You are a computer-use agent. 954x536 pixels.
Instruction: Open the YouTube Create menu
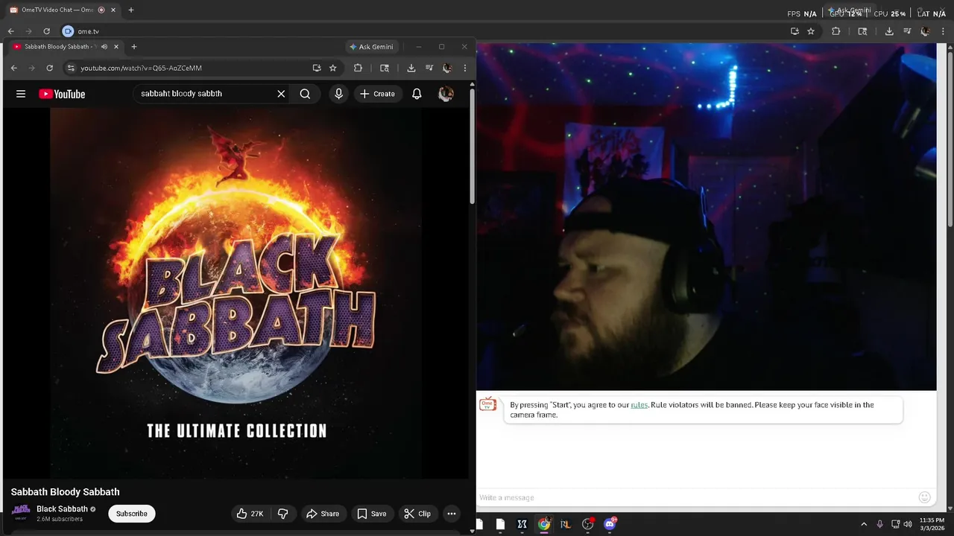click(x=378, y=94)
